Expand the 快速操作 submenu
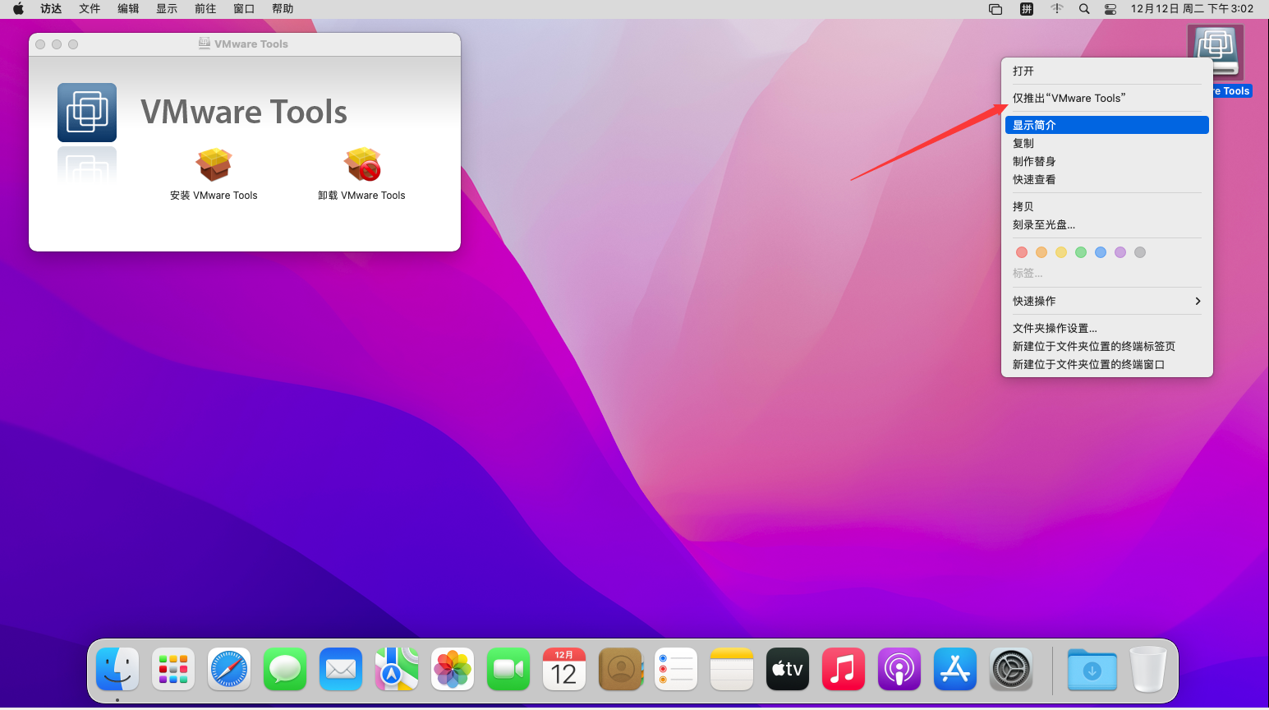Screen dimensions: 1269x710 (1107, 302)
